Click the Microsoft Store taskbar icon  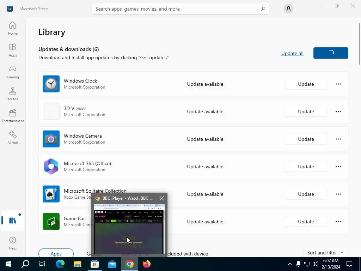94,264
